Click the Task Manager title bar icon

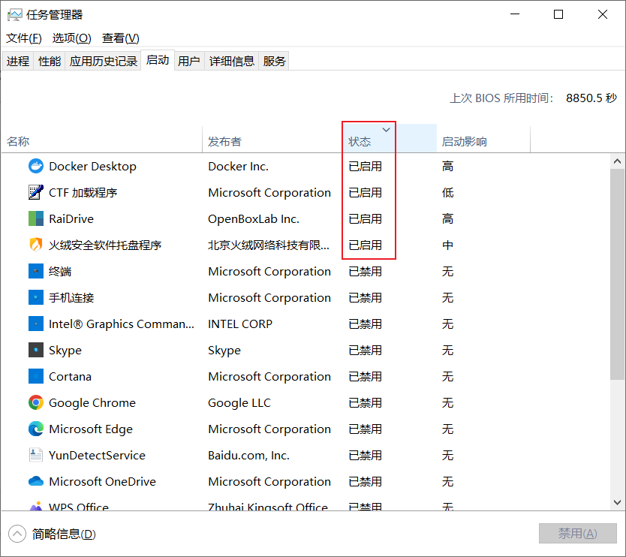15,15
